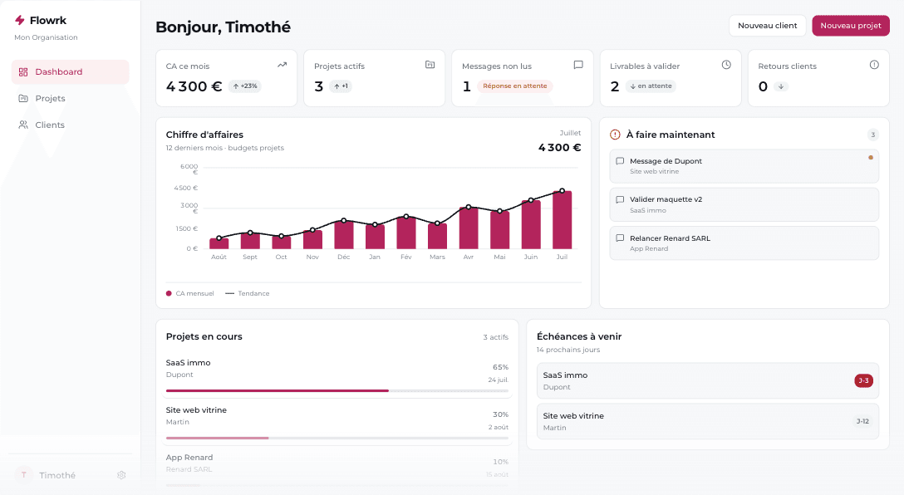Screen dimensions: 904x495
Task: Open the Relancer Renard SARL task
Action: coord(744,243)
